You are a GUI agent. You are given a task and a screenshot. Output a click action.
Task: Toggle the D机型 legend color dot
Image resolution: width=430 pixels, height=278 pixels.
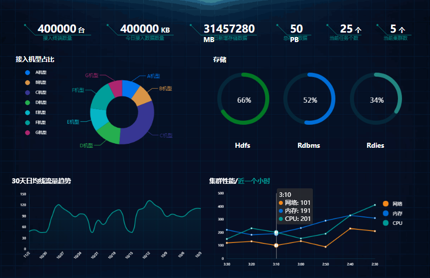(28, 102)
